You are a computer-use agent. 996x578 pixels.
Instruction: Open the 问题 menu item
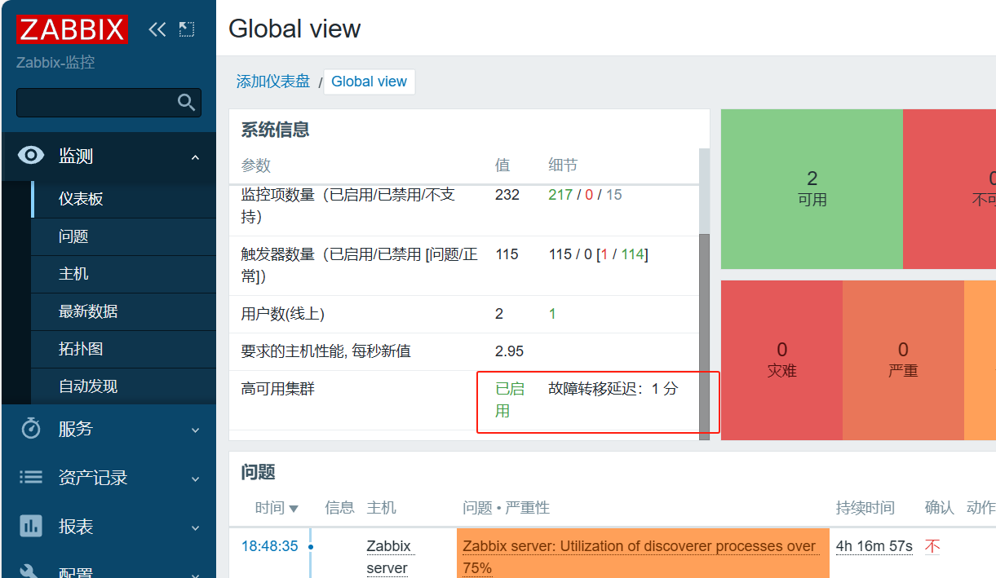tap(123, 236)
